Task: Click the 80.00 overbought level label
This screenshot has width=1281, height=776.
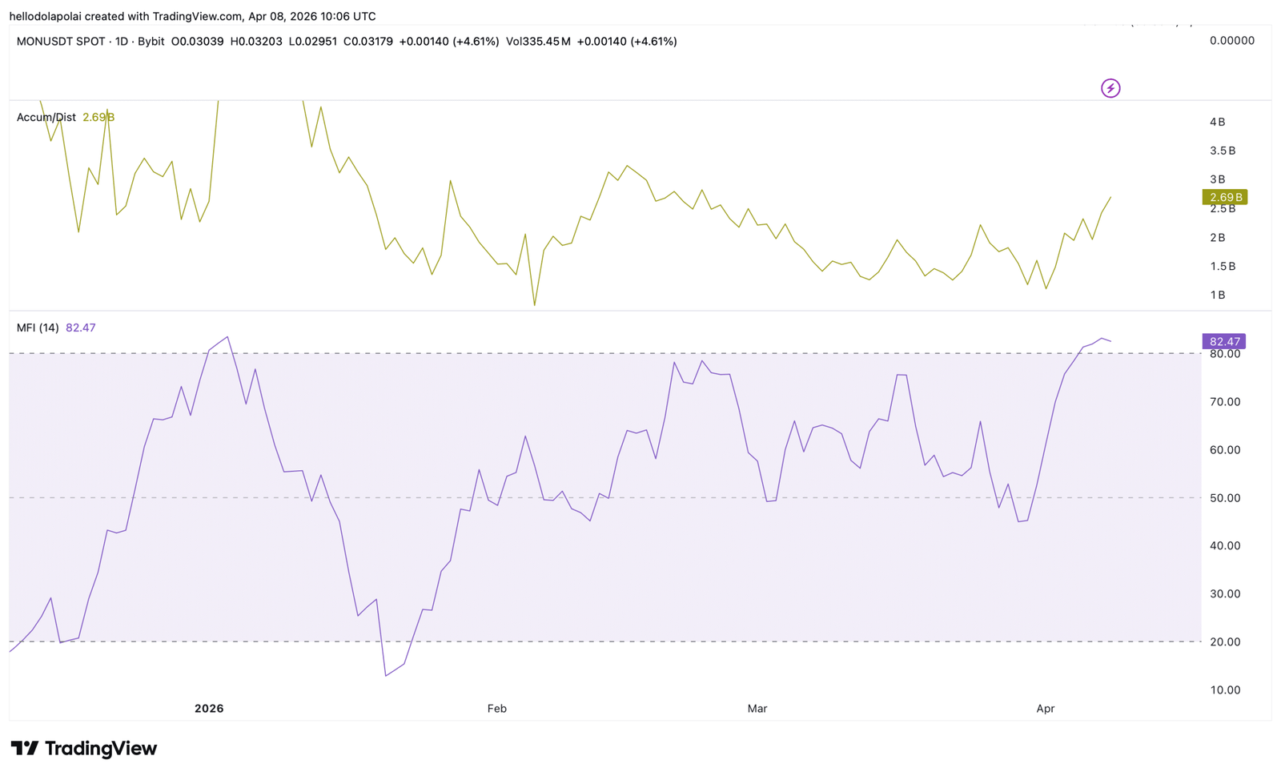Action: click(x=1225, y=354)
